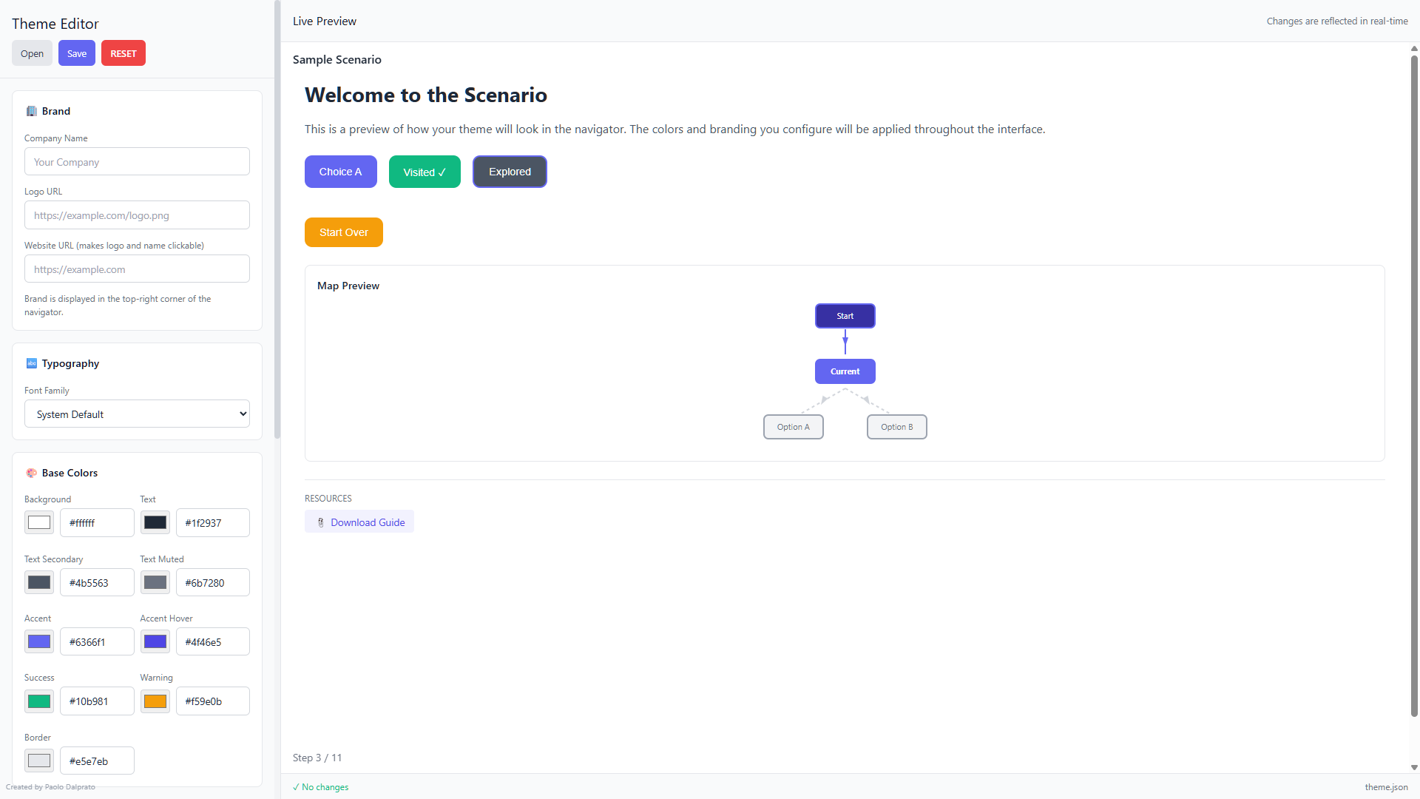Click the Download Guide link

tap(368, 522)
